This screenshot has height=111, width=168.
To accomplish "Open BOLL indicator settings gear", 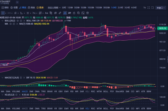I will point(21,21).
